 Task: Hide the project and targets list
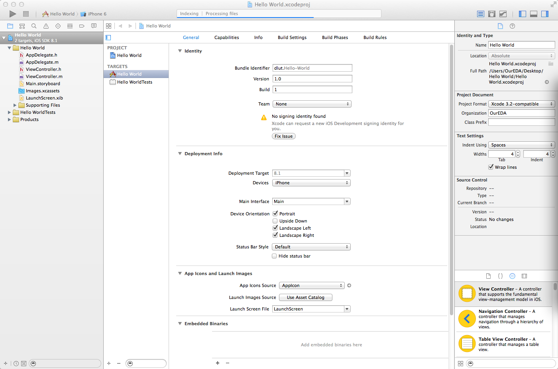click(108, 37)
